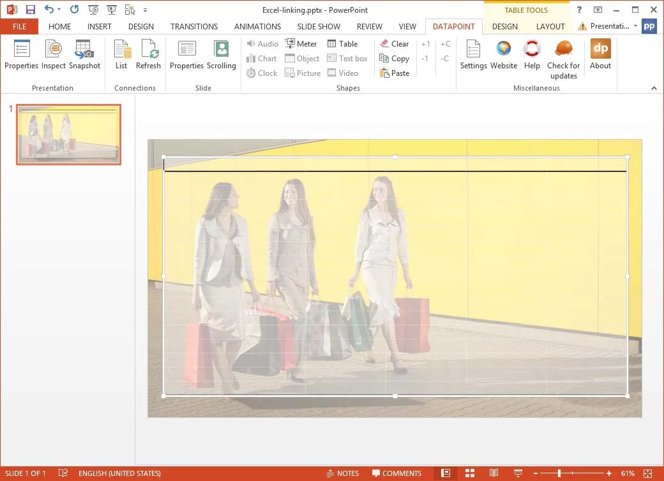
Task: Expand the Undo history dropdown
Action: point(59,10)
